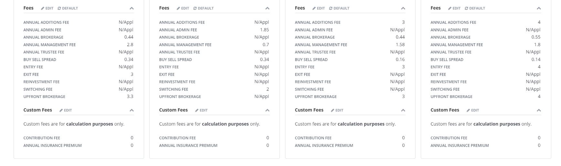Screen dimensions: 561x166
Task: Edit Custom Fees in the first card
Action: pos(66,110)
